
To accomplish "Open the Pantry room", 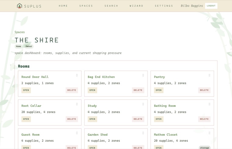I will click(x=159, y=90).
